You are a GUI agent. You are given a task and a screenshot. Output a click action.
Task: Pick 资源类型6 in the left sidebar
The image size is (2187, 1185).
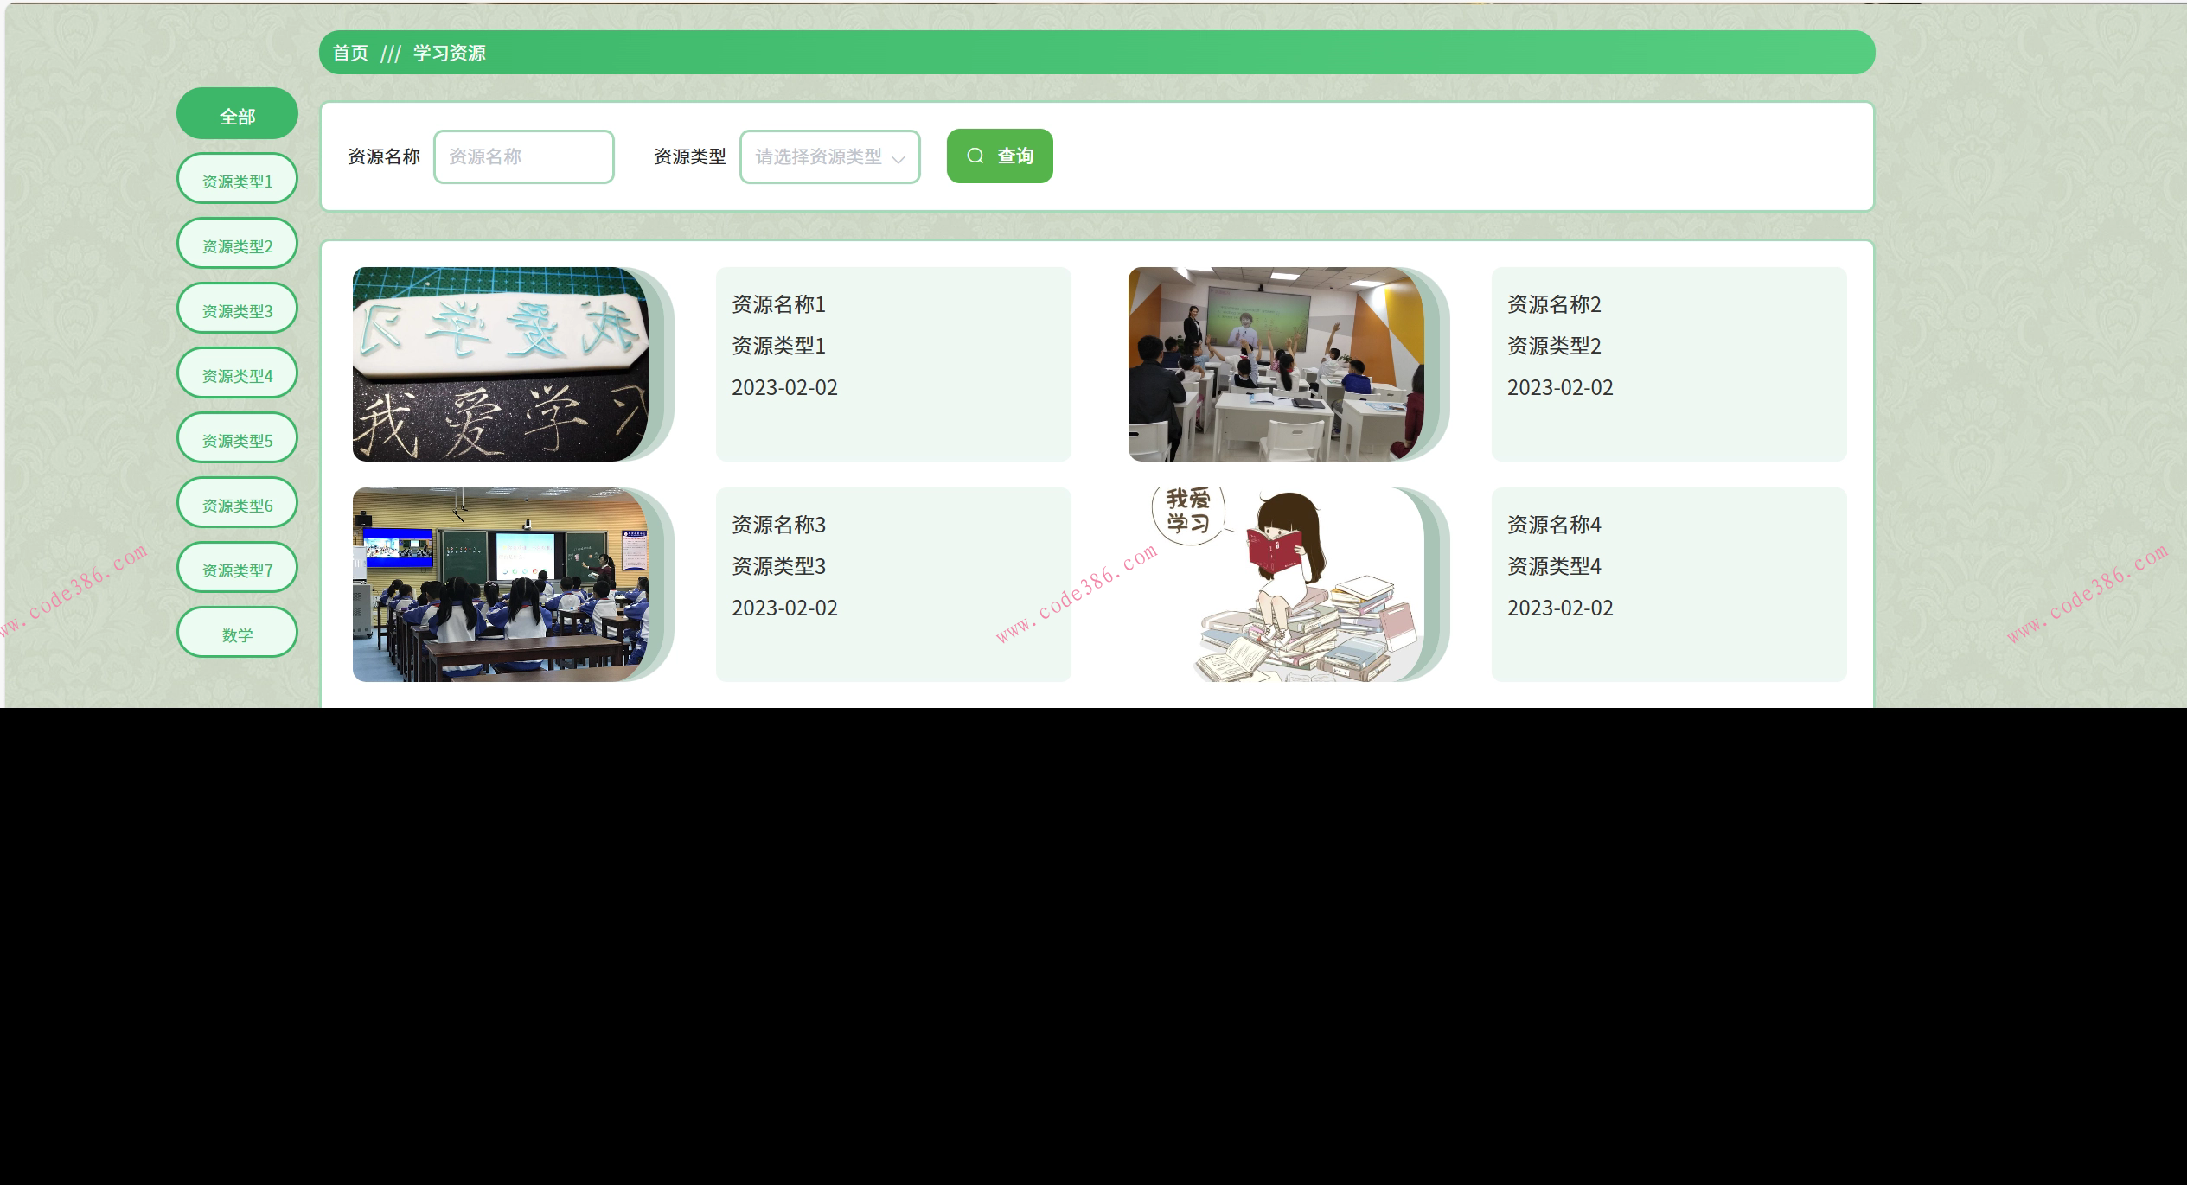236,502
